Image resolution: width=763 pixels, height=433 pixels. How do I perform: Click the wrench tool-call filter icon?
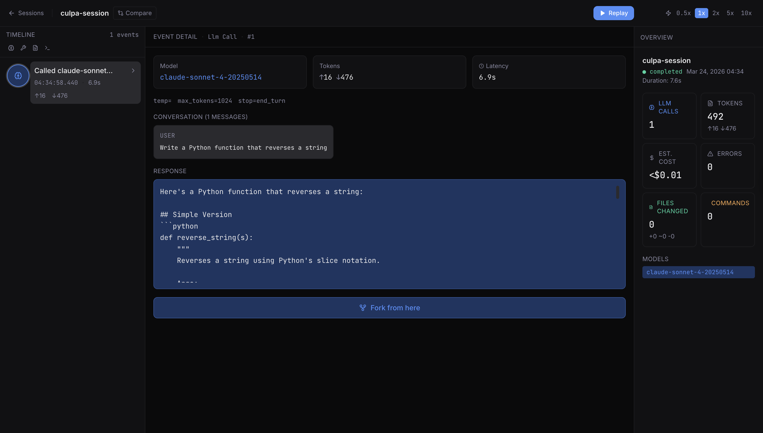(x=23, y=48)
